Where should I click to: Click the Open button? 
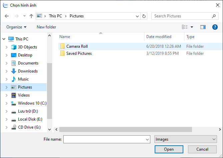tap(169, 149)
